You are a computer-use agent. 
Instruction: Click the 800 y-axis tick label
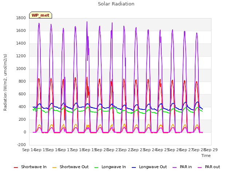22,81
